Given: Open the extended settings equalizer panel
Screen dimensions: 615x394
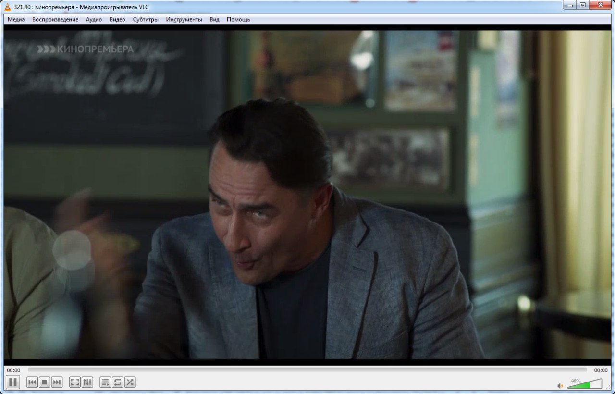Looking at the screenshot, I should 87,382.
